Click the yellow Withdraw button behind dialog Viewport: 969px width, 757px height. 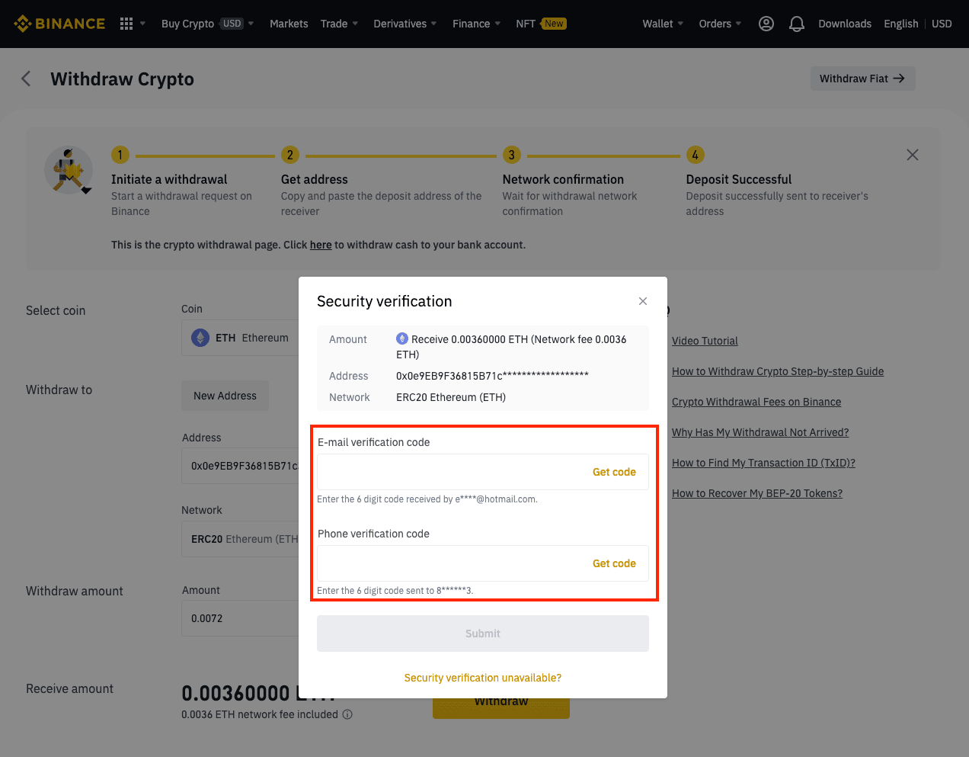(501, 708)
